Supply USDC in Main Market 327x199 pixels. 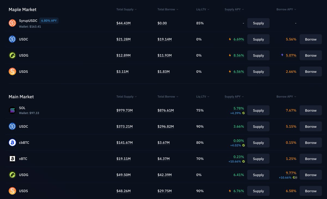pyautogui.click(x=258, y=126)
